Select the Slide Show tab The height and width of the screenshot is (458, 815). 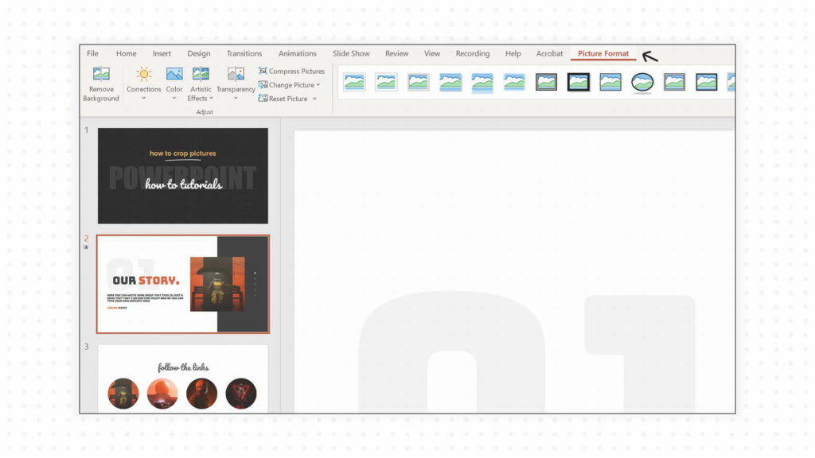(351, 53)
